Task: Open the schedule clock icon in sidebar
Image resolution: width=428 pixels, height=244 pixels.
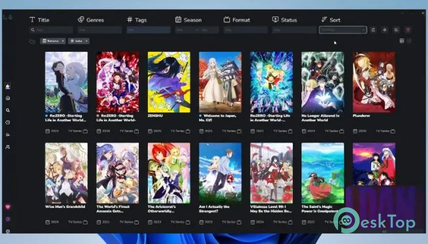Action: 7,123
